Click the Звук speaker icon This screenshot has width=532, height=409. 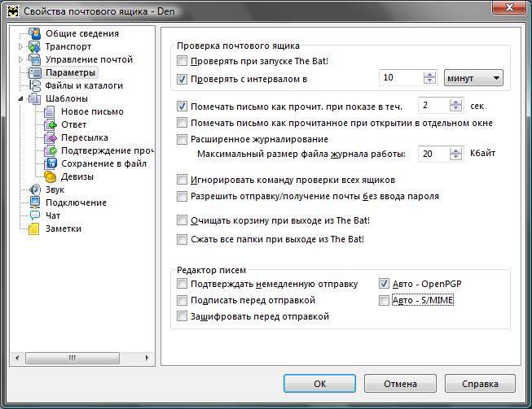click(x=34, y=189)
